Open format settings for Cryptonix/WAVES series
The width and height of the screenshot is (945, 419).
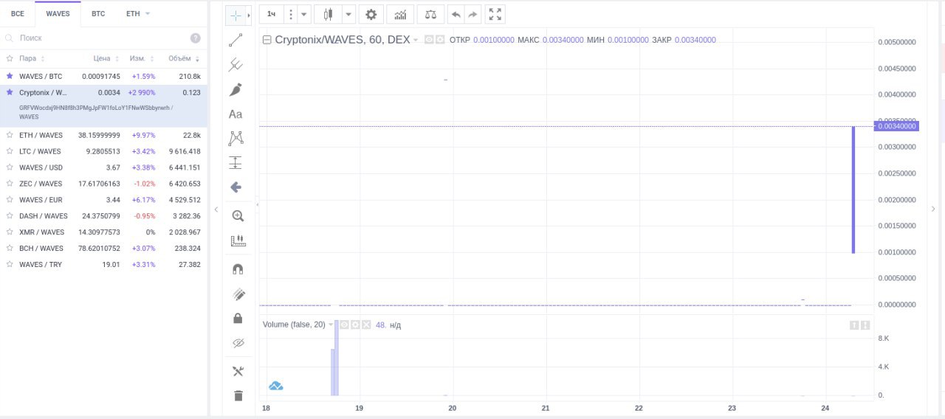(x=440, y=40)
